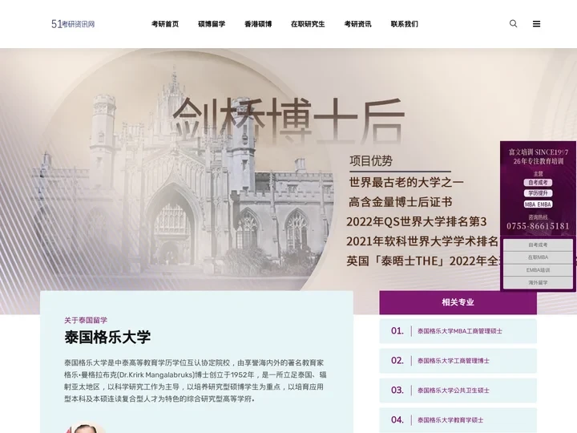Click the search magnifier icon
This screenshot has width=577, height=433.
(x=513, y=24)
